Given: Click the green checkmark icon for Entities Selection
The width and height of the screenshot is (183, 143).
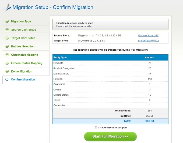Looking at the screenshot, I should tap(7, 47).
